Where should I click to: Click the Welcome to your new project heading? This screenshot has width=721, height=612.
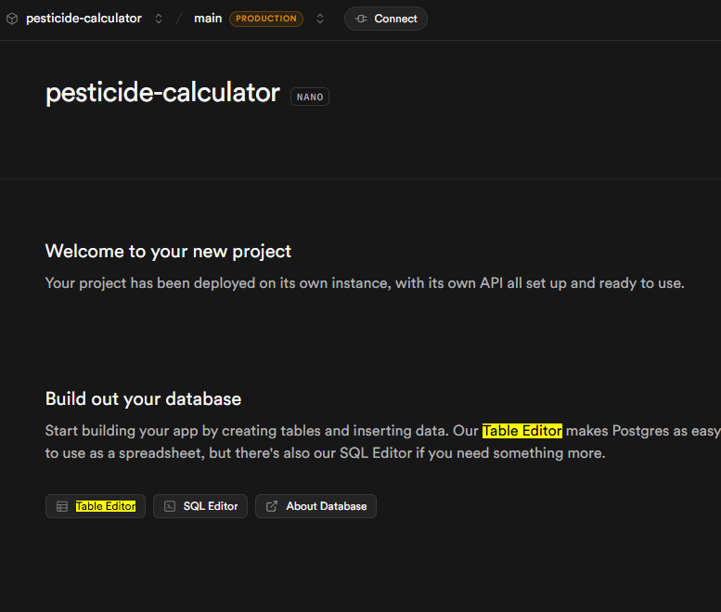[x=168, y=251]
